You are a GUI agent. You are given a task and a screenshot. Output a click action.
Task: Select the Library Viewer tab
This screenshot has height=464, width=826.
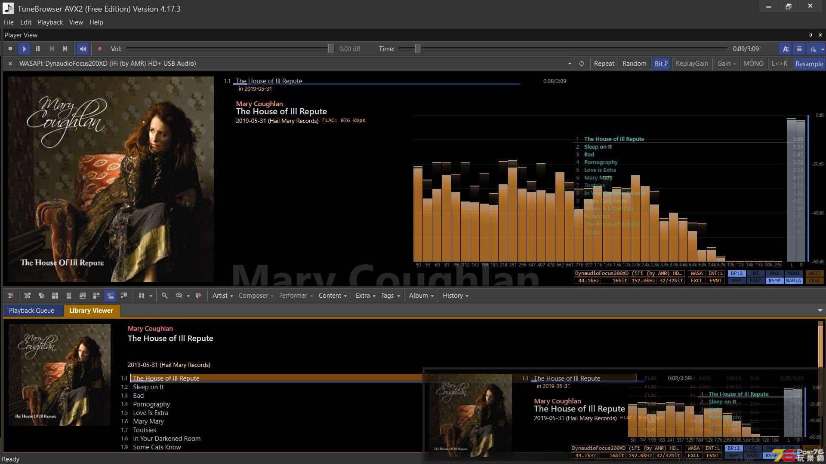[91, 311]
